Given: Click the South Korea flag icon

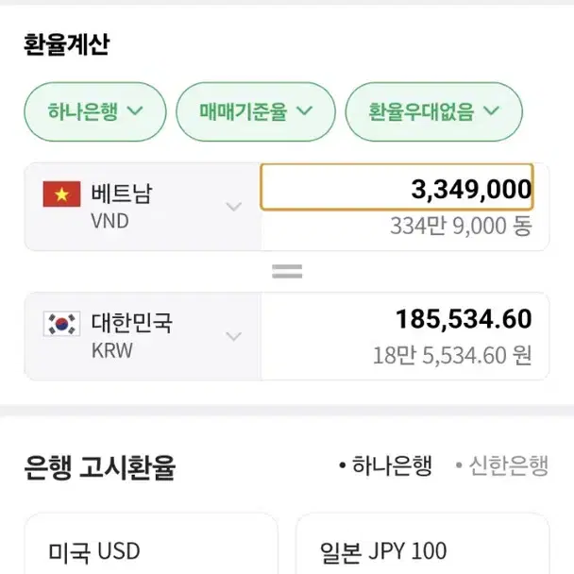Looking at the screenshot, I should (x=61, y=324).
